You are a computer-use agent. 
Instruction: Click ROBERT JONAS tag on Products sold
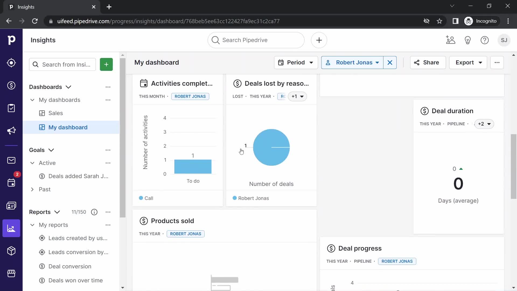pos(186,234)
